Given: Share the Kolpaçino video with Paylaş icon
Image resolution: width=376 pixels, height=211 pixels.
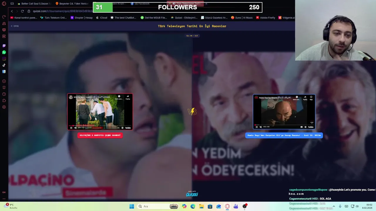Looking at the screenshot, I should click(x=128, y=97).
